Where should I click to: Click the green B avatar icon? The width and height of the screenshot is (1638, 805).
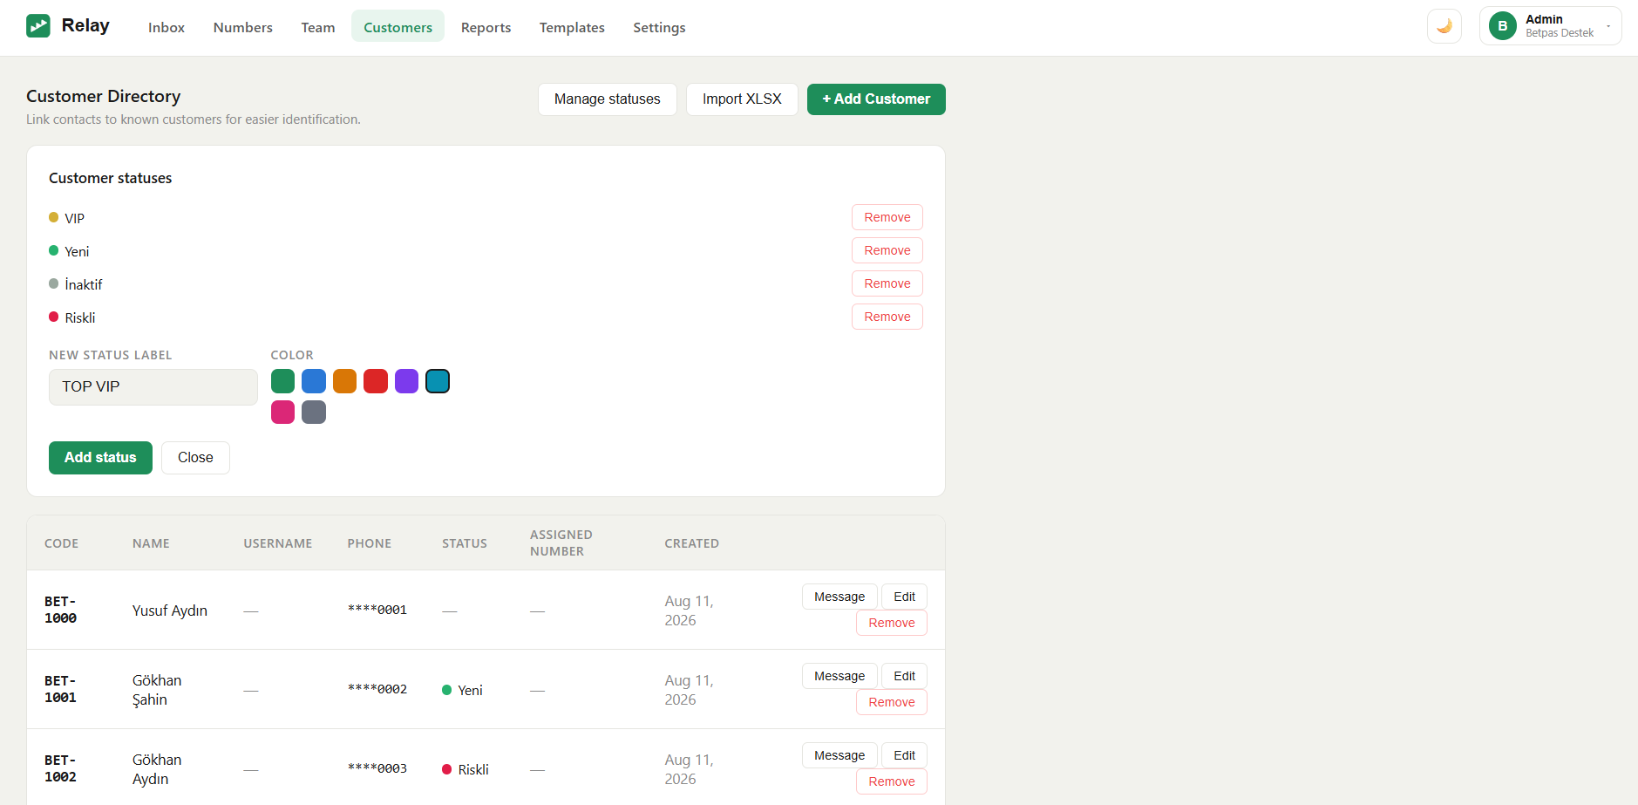coord(1502,26)
